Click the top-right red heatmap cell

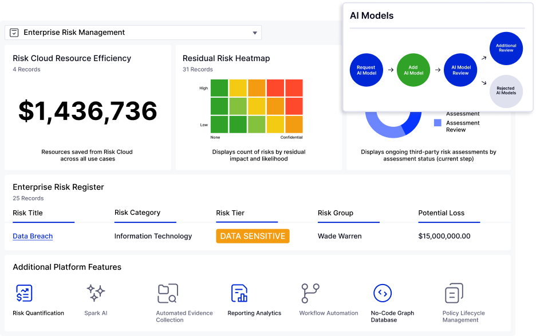295,88
